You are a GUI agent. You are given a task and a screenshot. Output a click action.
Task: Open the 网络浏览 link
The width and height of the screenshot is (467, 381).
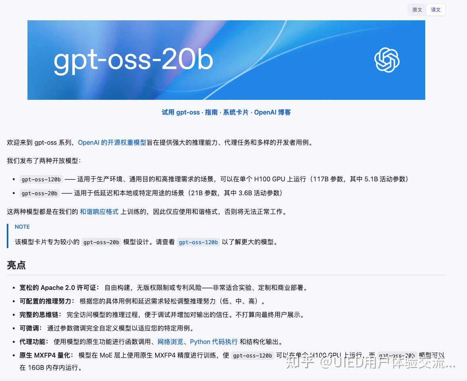tap(171, 341)
